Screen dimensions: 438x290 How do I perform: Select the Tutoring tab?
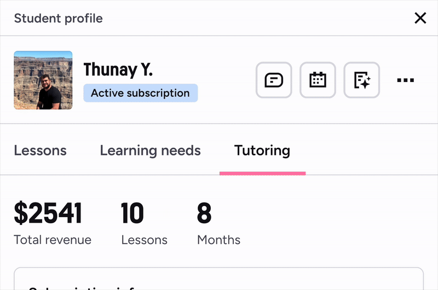coord(262,150)
